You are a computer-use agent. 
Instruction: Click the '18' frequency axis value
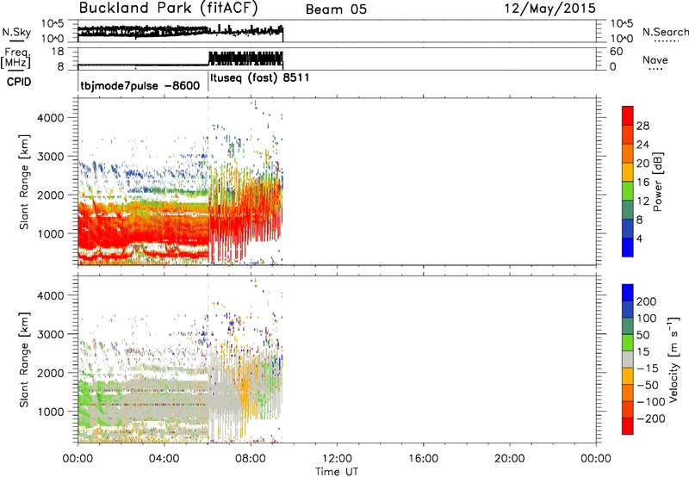(57, 52)
